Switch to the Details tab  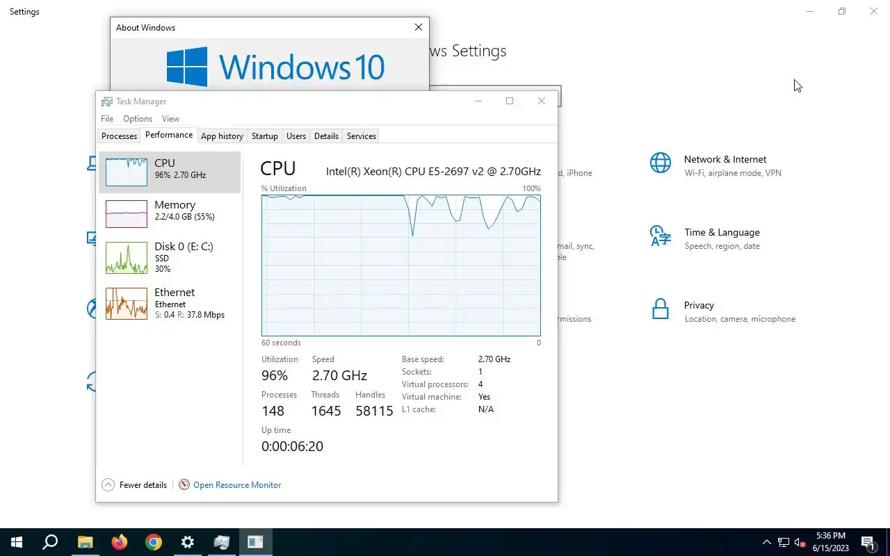point(326,136)
